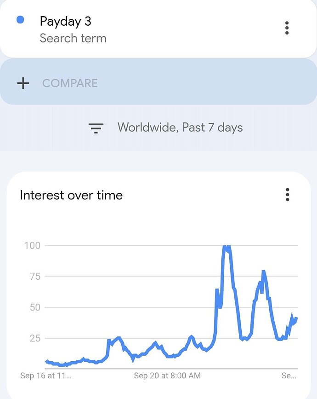The width and height of the screenshot is (317, 399).
Task: Tap the truncated end date label on axis
Action: coord(289,376)
